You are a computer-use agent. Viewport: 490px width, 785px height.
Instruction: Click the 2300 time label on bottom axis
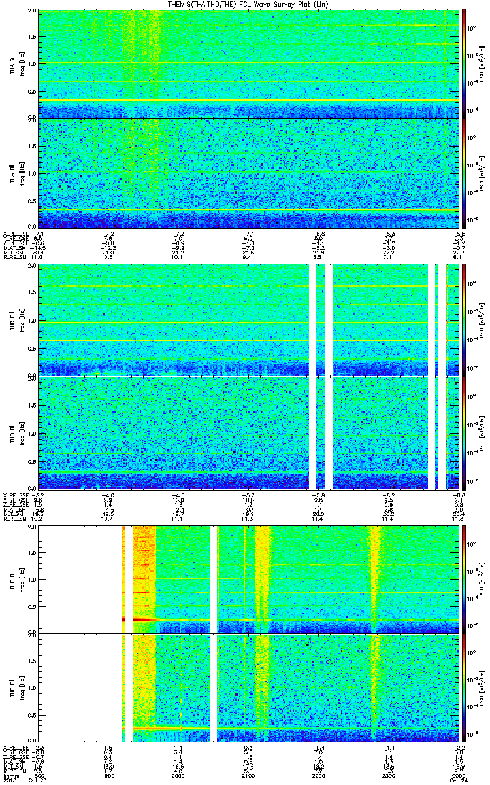tap(388, 776)
